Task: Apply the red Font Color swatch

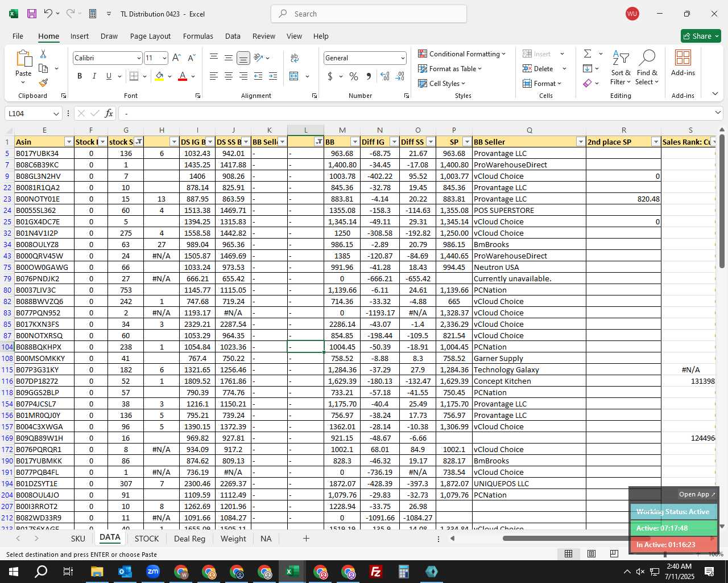Action: 183,76
